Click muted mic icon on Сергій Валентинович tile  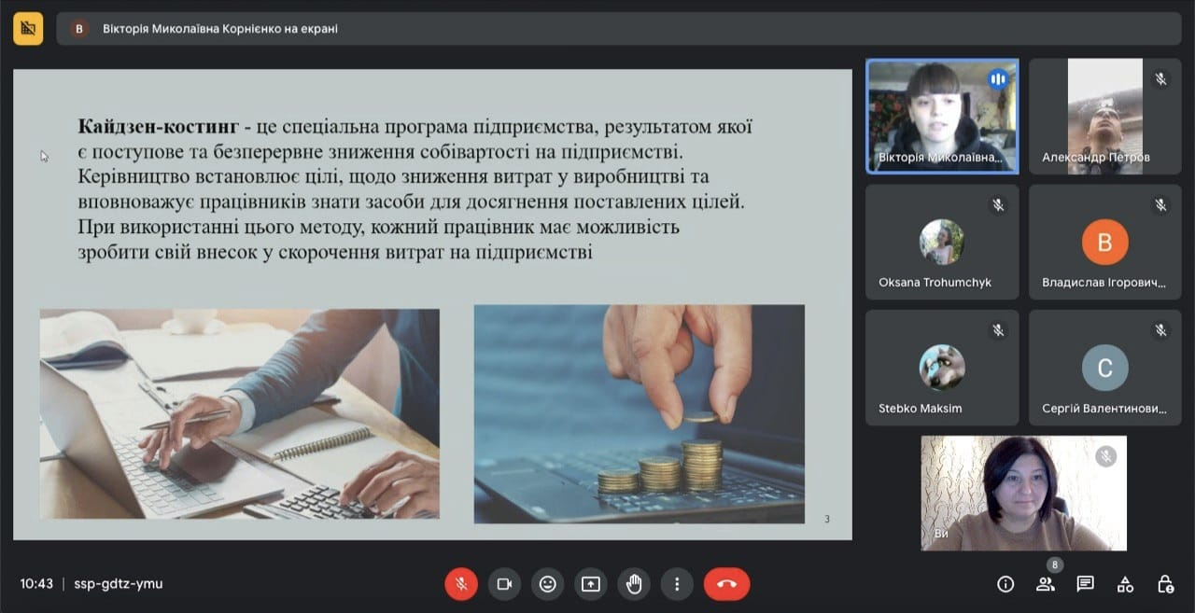[1160, 330]
